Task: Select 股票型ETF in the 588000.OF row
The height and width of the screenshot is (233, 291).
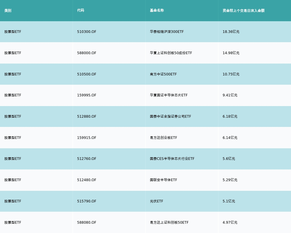Action: [x=13, y=53]
